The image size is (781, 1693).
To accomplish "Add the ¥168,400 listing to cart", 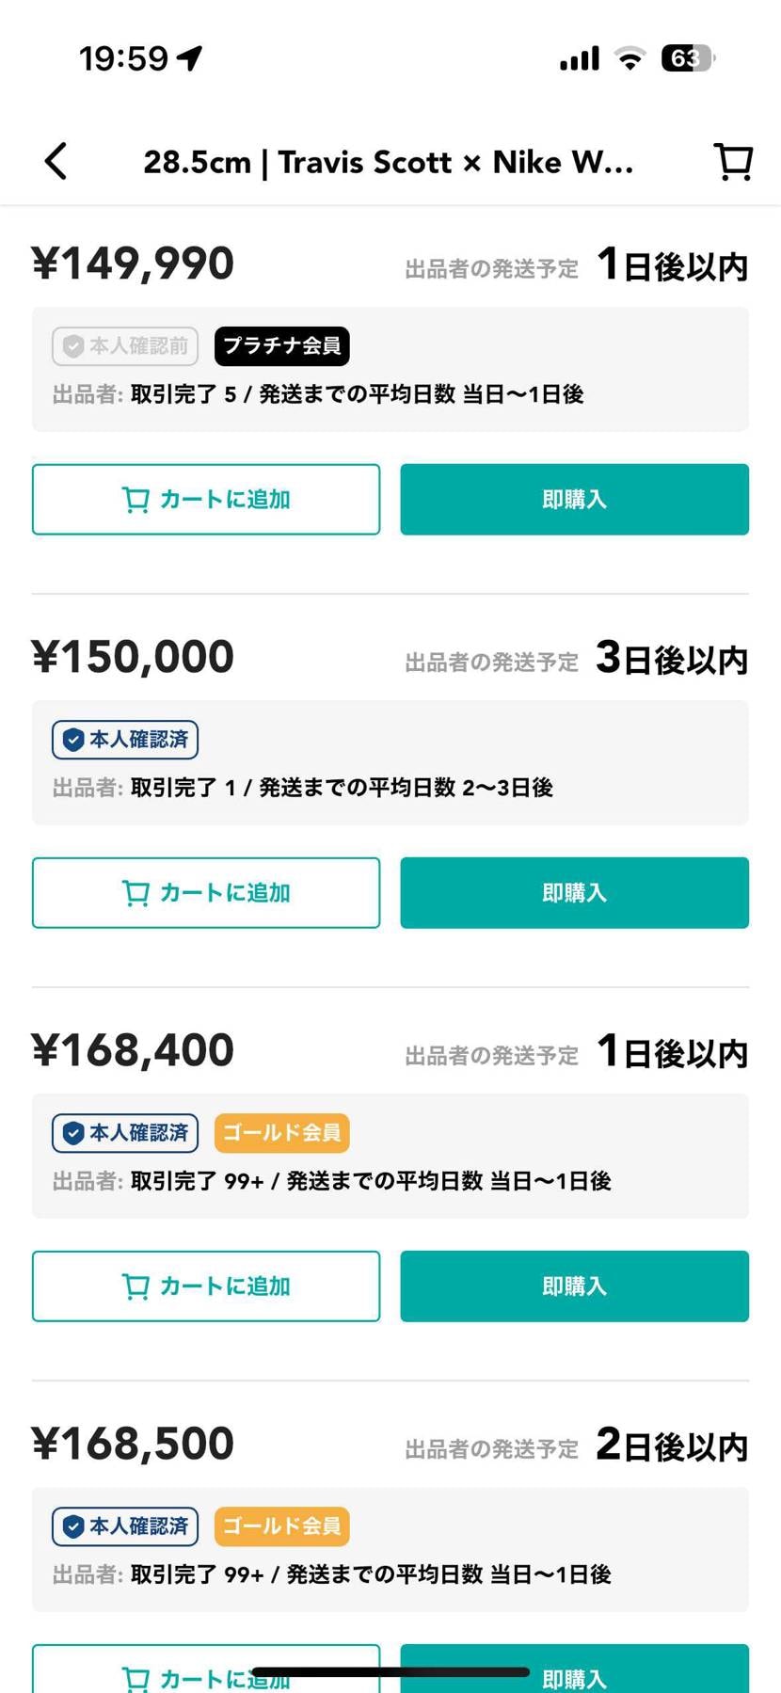I will pyautogui.click(x=206, y=1286).
